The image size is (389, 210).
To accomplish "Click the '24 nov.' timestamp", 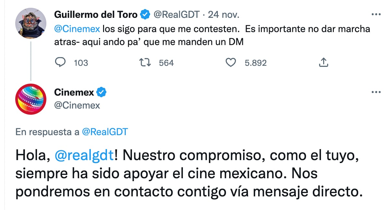I will 224,14.
